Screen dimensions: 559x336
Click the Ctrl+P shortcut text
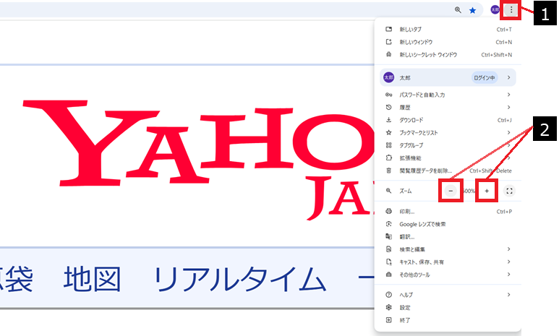(504, 212)
